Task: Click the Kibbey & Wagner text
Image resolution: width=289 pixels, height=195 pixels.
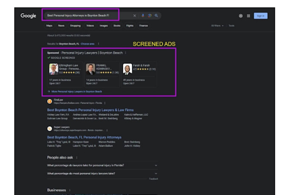Action: tap(133, 119)
